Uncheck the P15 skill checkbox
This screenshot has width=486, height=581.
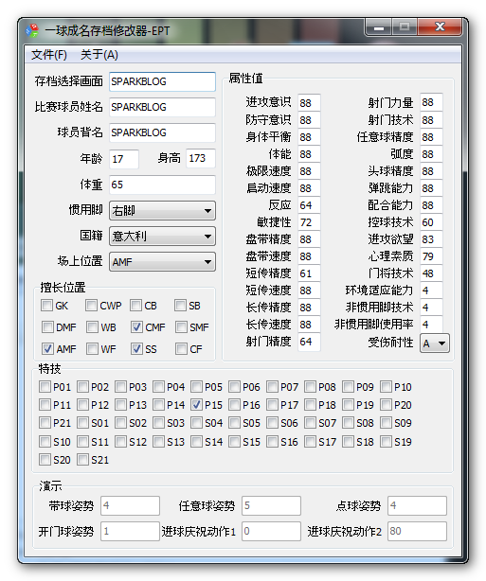(x=197, y=405)
